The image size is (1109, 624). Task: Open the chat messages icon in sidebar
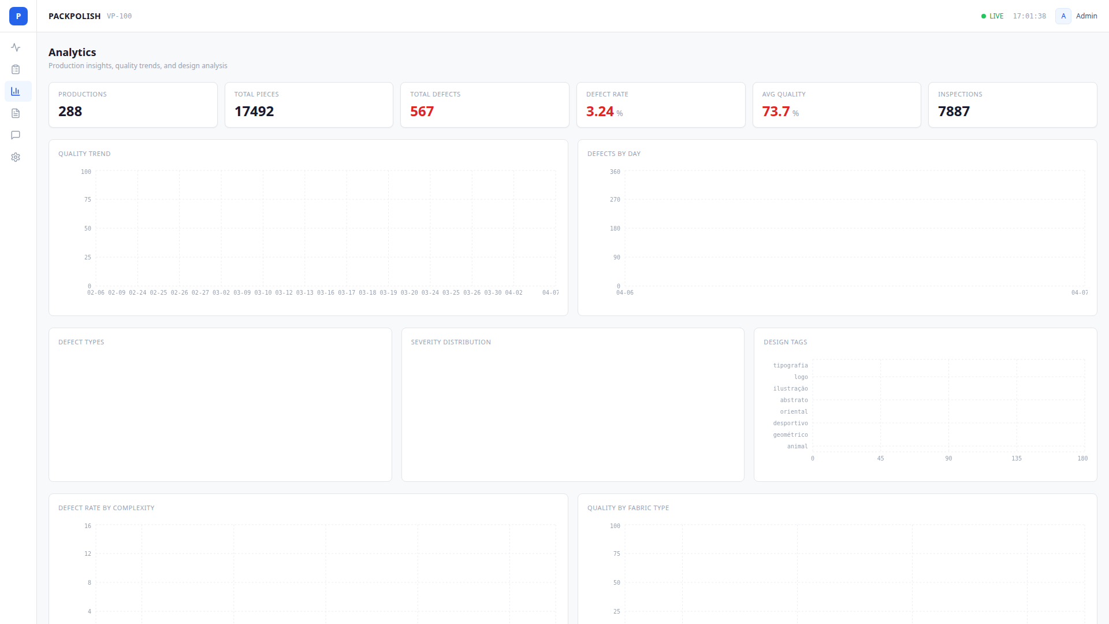[x=16, y=135]
